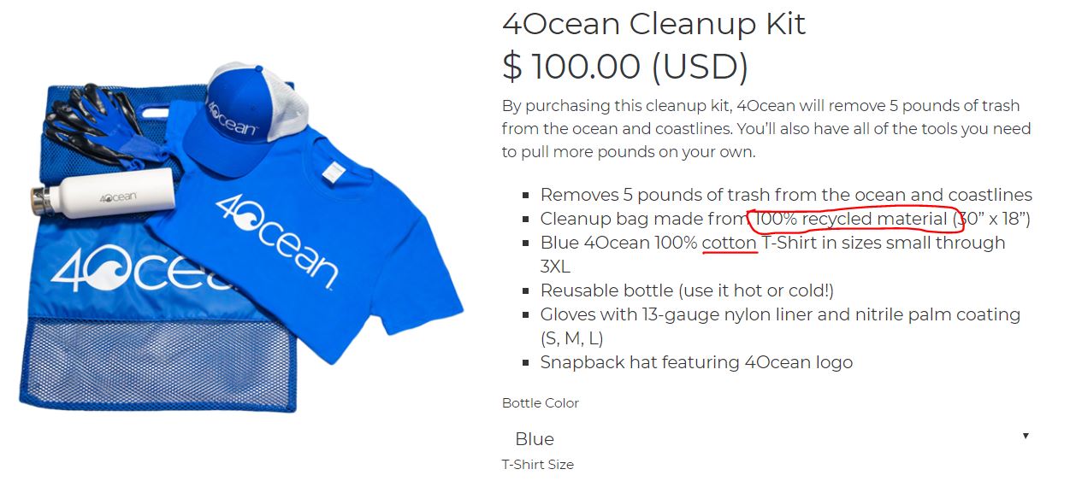This screenshot has height=481, width=1070.
Task: Click the $ 100.00 (USD) price
Action: tap(625, 67)
